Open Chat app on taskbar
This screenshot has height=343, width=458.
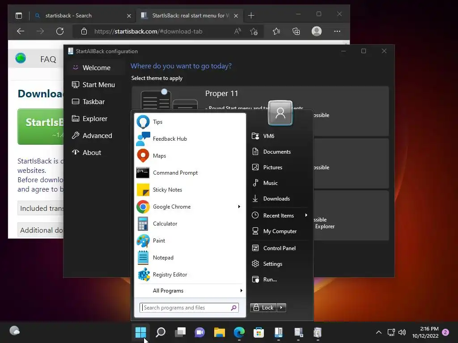pos(199,332)
